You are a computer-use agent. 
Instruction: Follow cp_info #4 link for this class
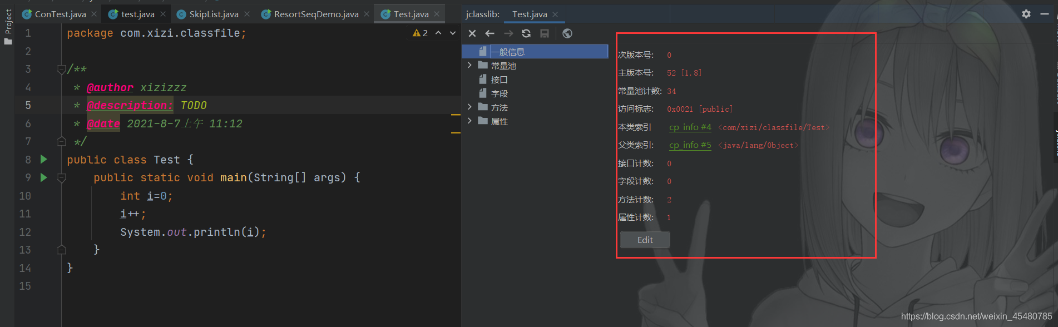click(x=690, y=127)
